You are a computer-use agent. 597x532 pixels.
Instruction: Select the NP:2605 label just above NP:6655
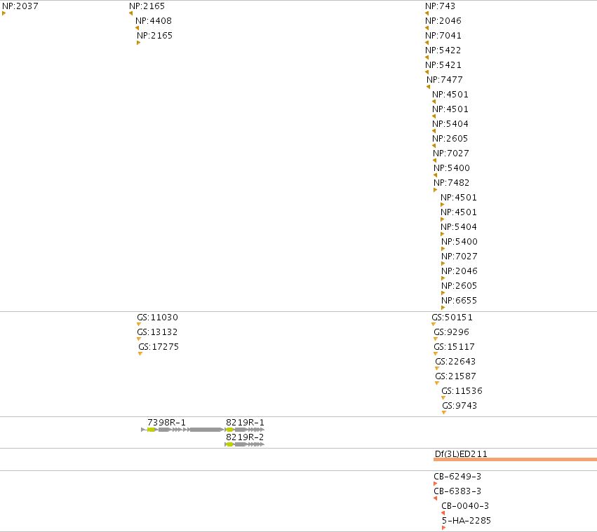460,286
